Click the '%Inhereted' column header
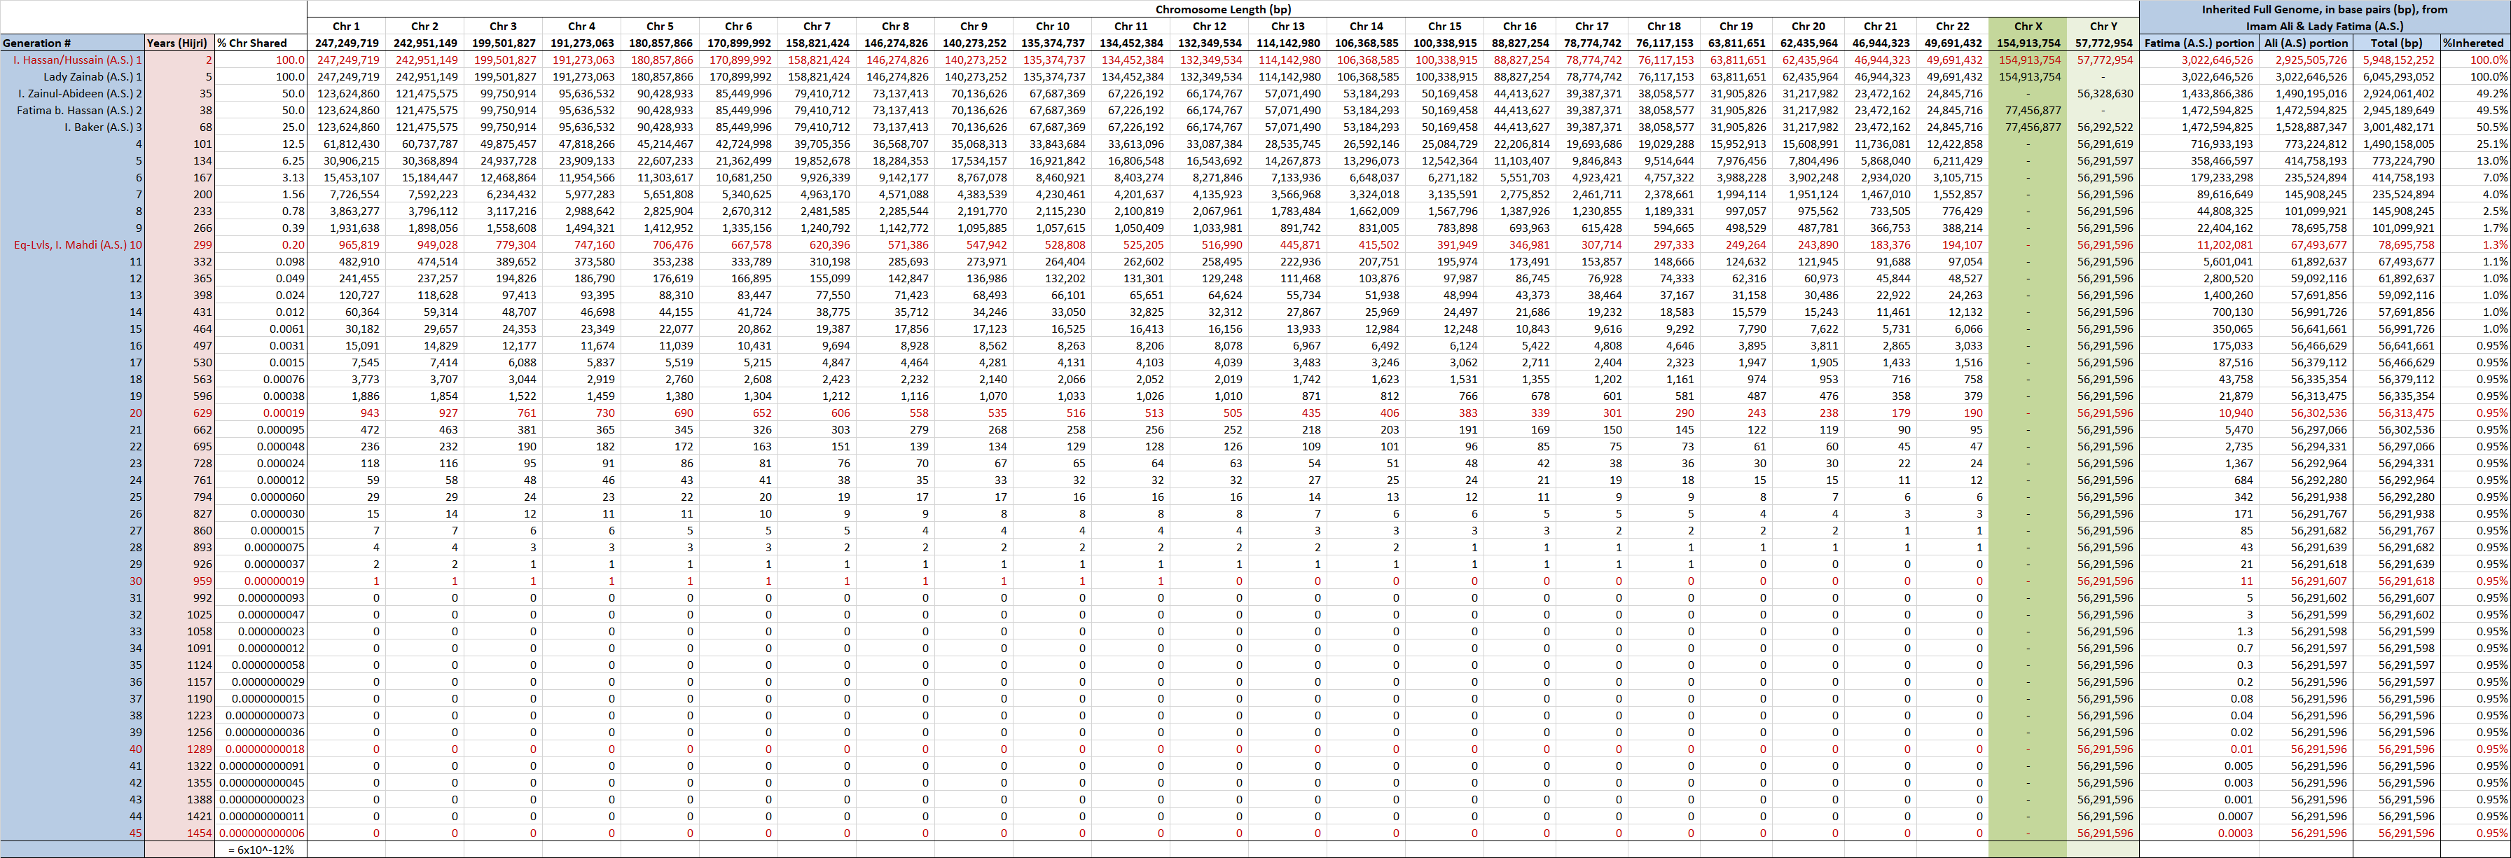 tap(2474, 43)
